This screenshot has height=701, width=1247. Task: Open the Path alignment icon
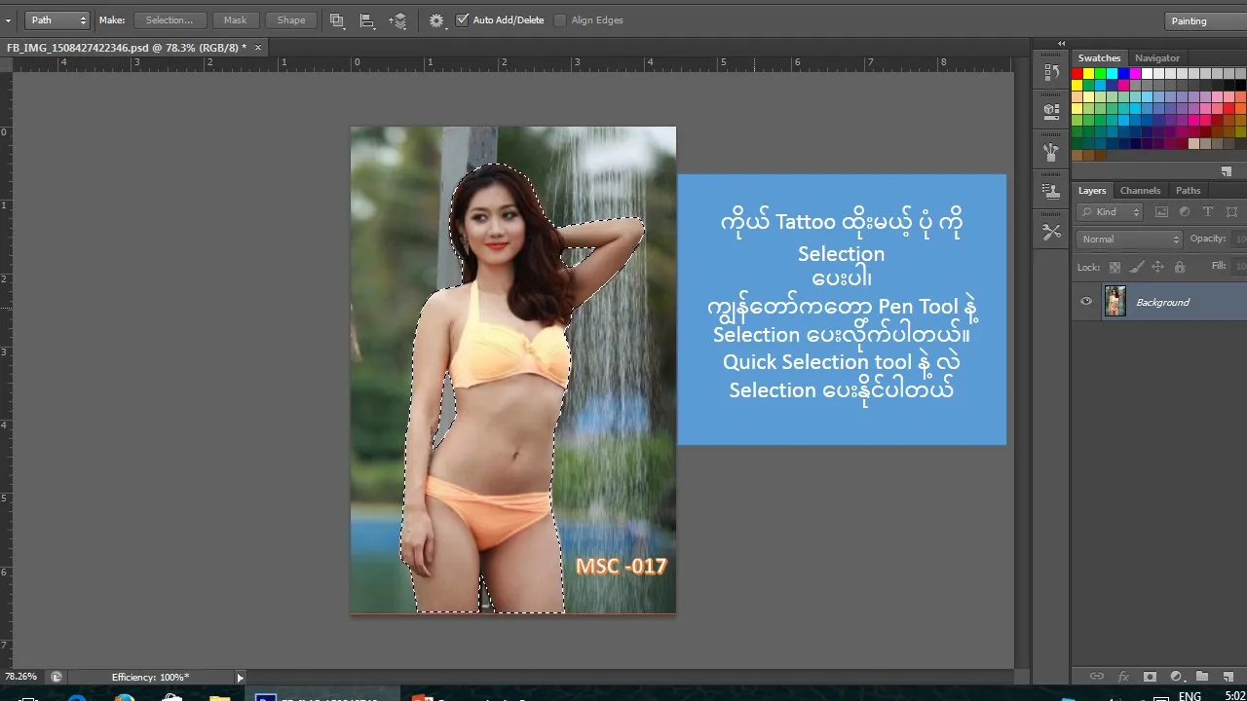click(367, 19)
